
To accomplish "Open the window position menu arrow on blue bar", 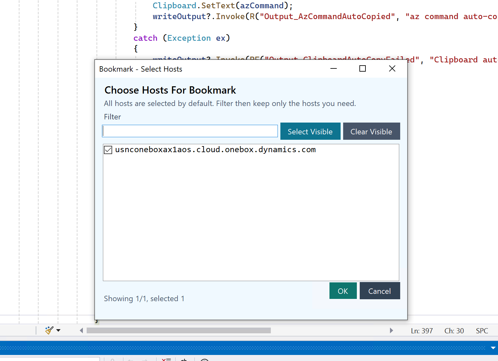I will (493, 348).
